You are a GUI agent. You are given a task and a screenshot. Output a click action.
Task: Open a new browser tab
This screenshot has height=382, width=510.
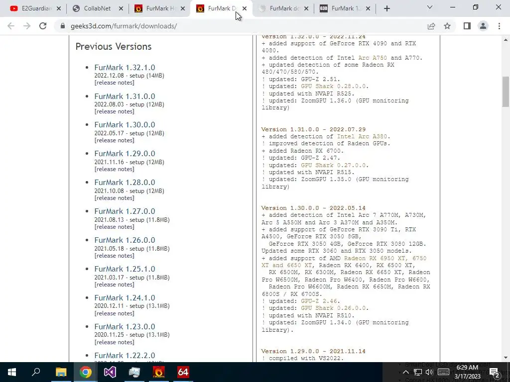(386, 9)
